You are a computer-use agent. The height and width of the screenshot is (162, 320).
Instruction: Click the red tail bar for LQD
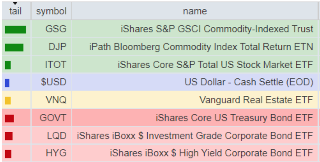(9, 136)
